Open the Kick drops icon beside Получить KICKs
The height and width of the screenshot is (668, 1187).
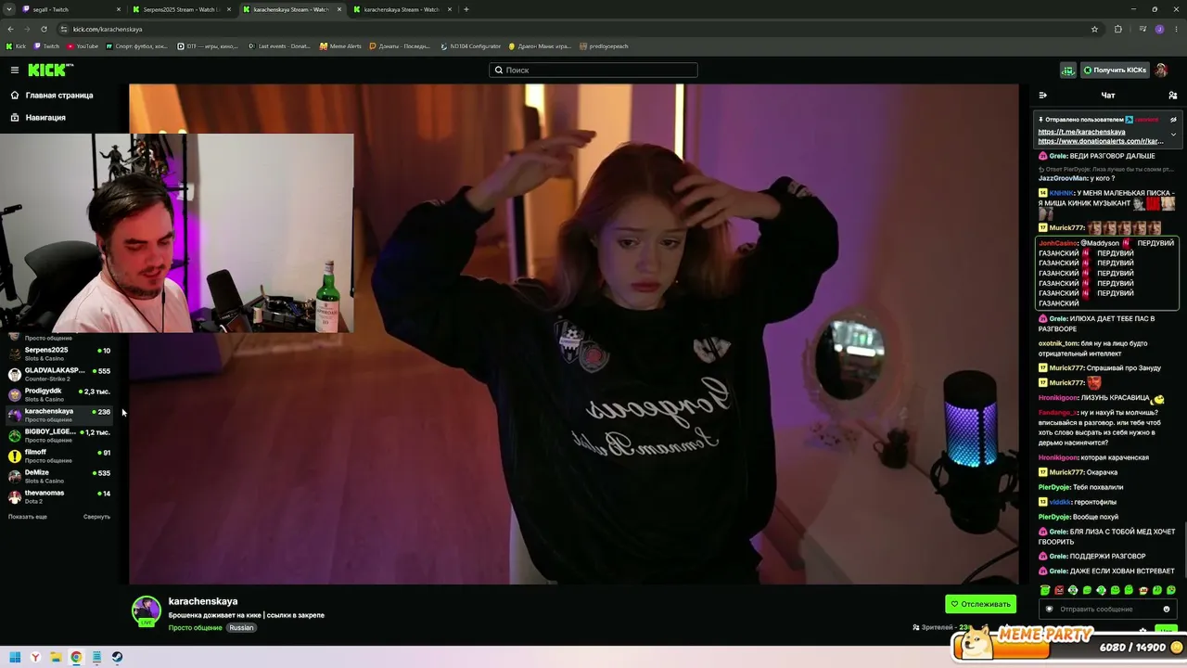pos(1068,71)
